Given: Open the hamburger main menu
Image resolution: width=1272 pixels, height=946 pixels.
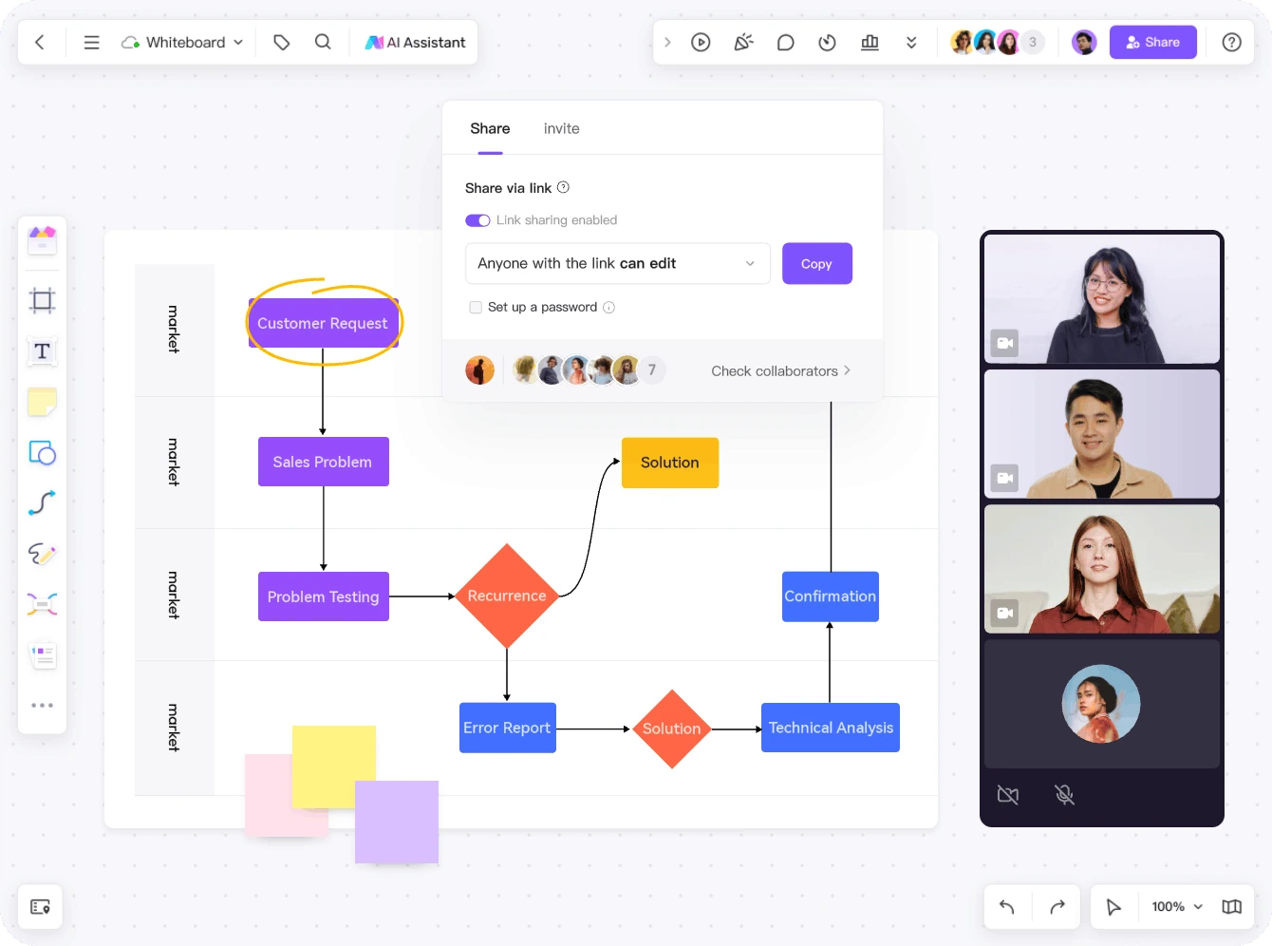Looking at the screenshot, I should 91,42.
